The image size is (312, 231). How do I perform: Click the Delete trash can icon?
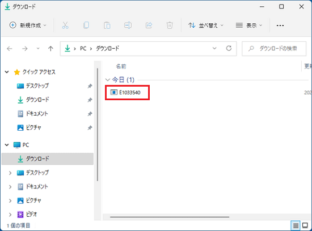click(170, 25)
